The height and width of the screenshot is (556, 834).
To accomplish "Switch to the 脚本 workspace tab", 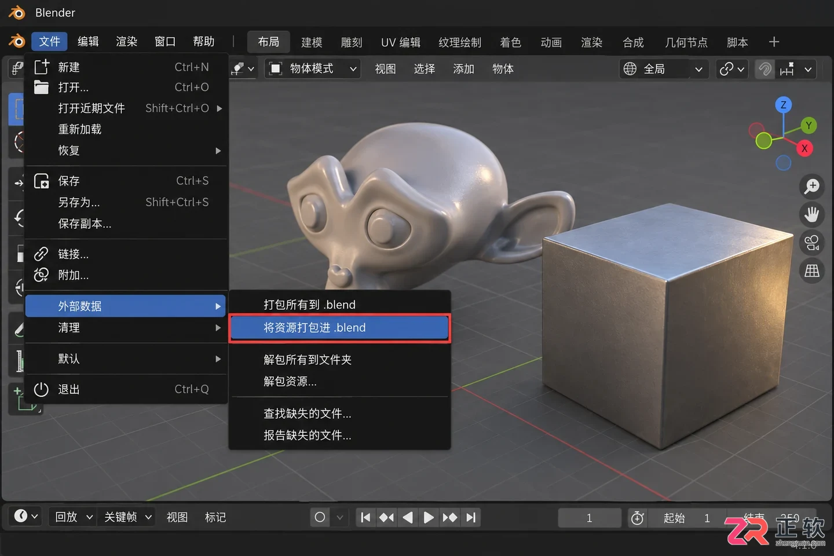I will point(737,43).
